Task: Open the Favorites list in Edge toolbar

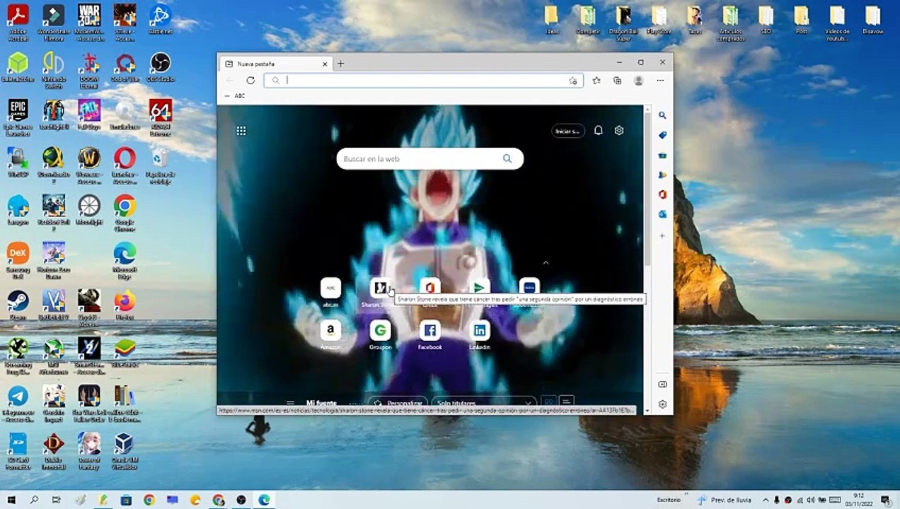Action: pos(596,81)
